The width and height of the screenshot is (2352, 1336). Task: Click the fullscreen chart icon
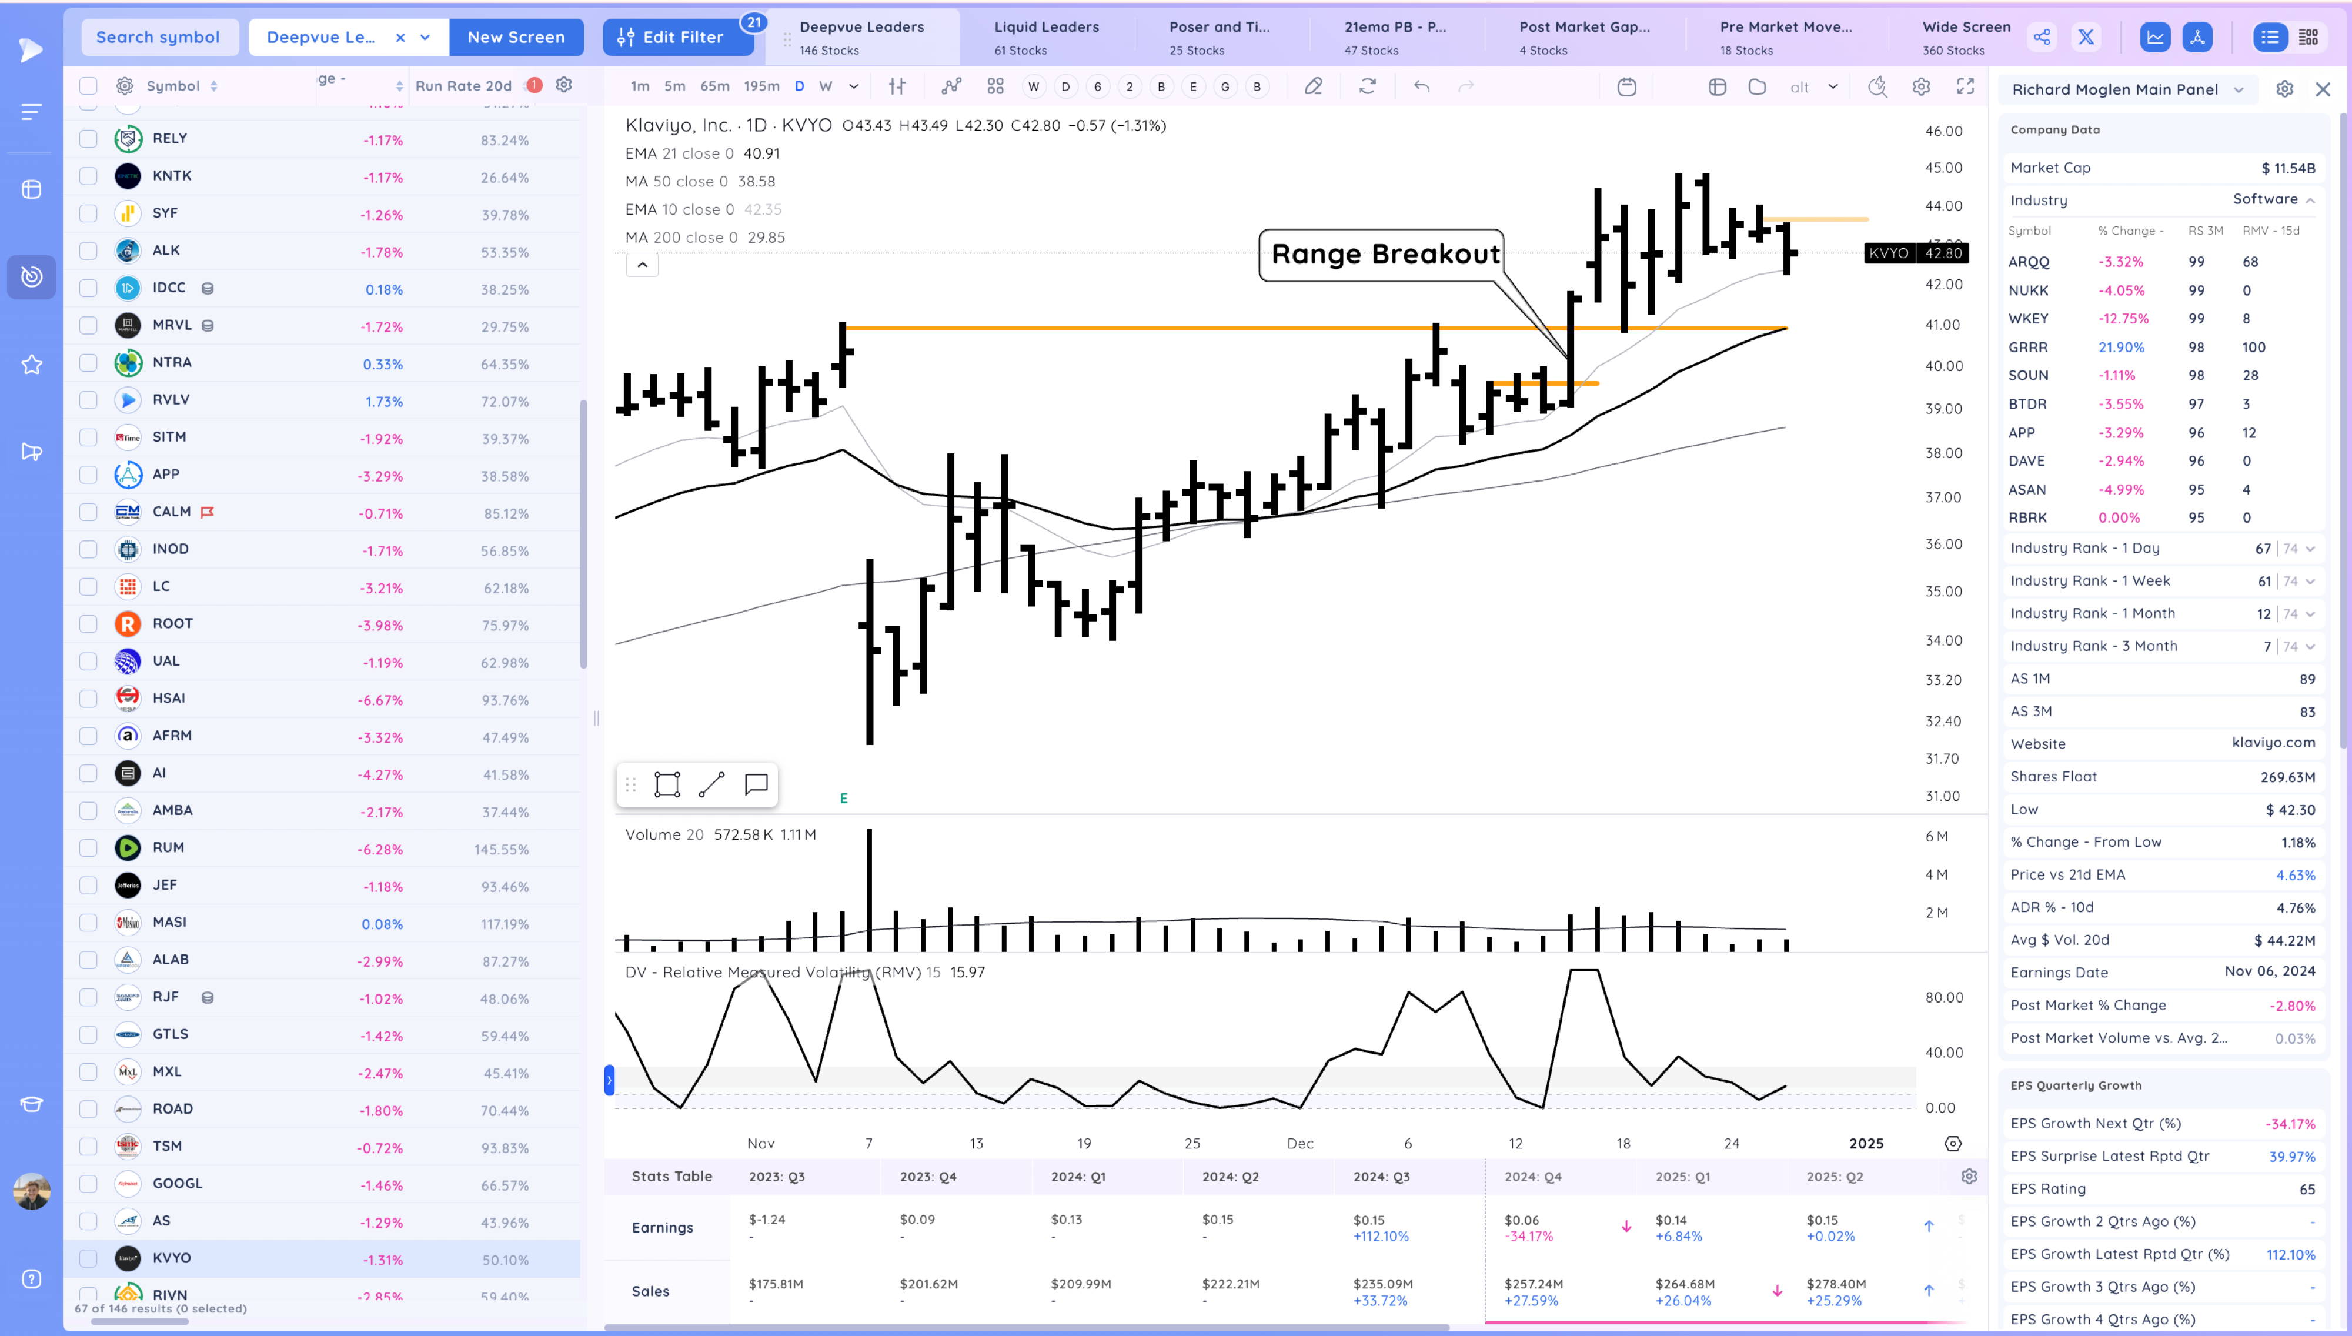(x=1965, y=86)
